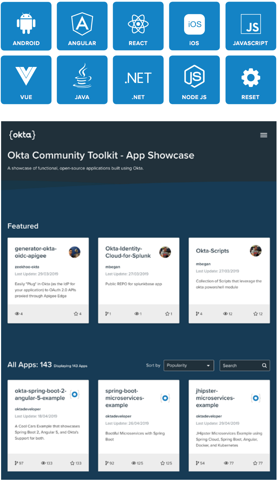The width and height of the screenshot is (278, 482).
Task: Select the .NET tile
Action: click(138, 80)
